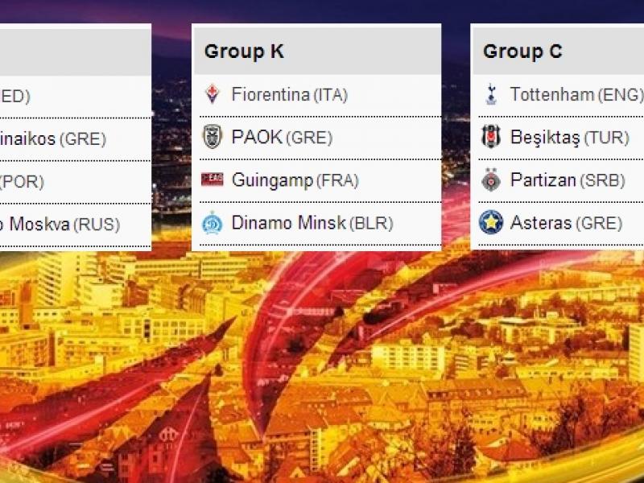
Task: Click the PAOK club crest icon
Action: pos(213,138)
